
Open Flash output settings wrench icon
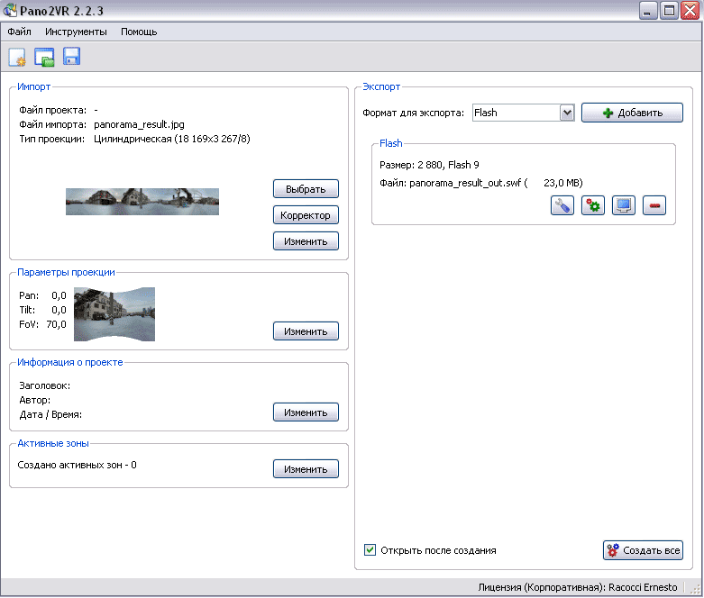tap(562, 205)
